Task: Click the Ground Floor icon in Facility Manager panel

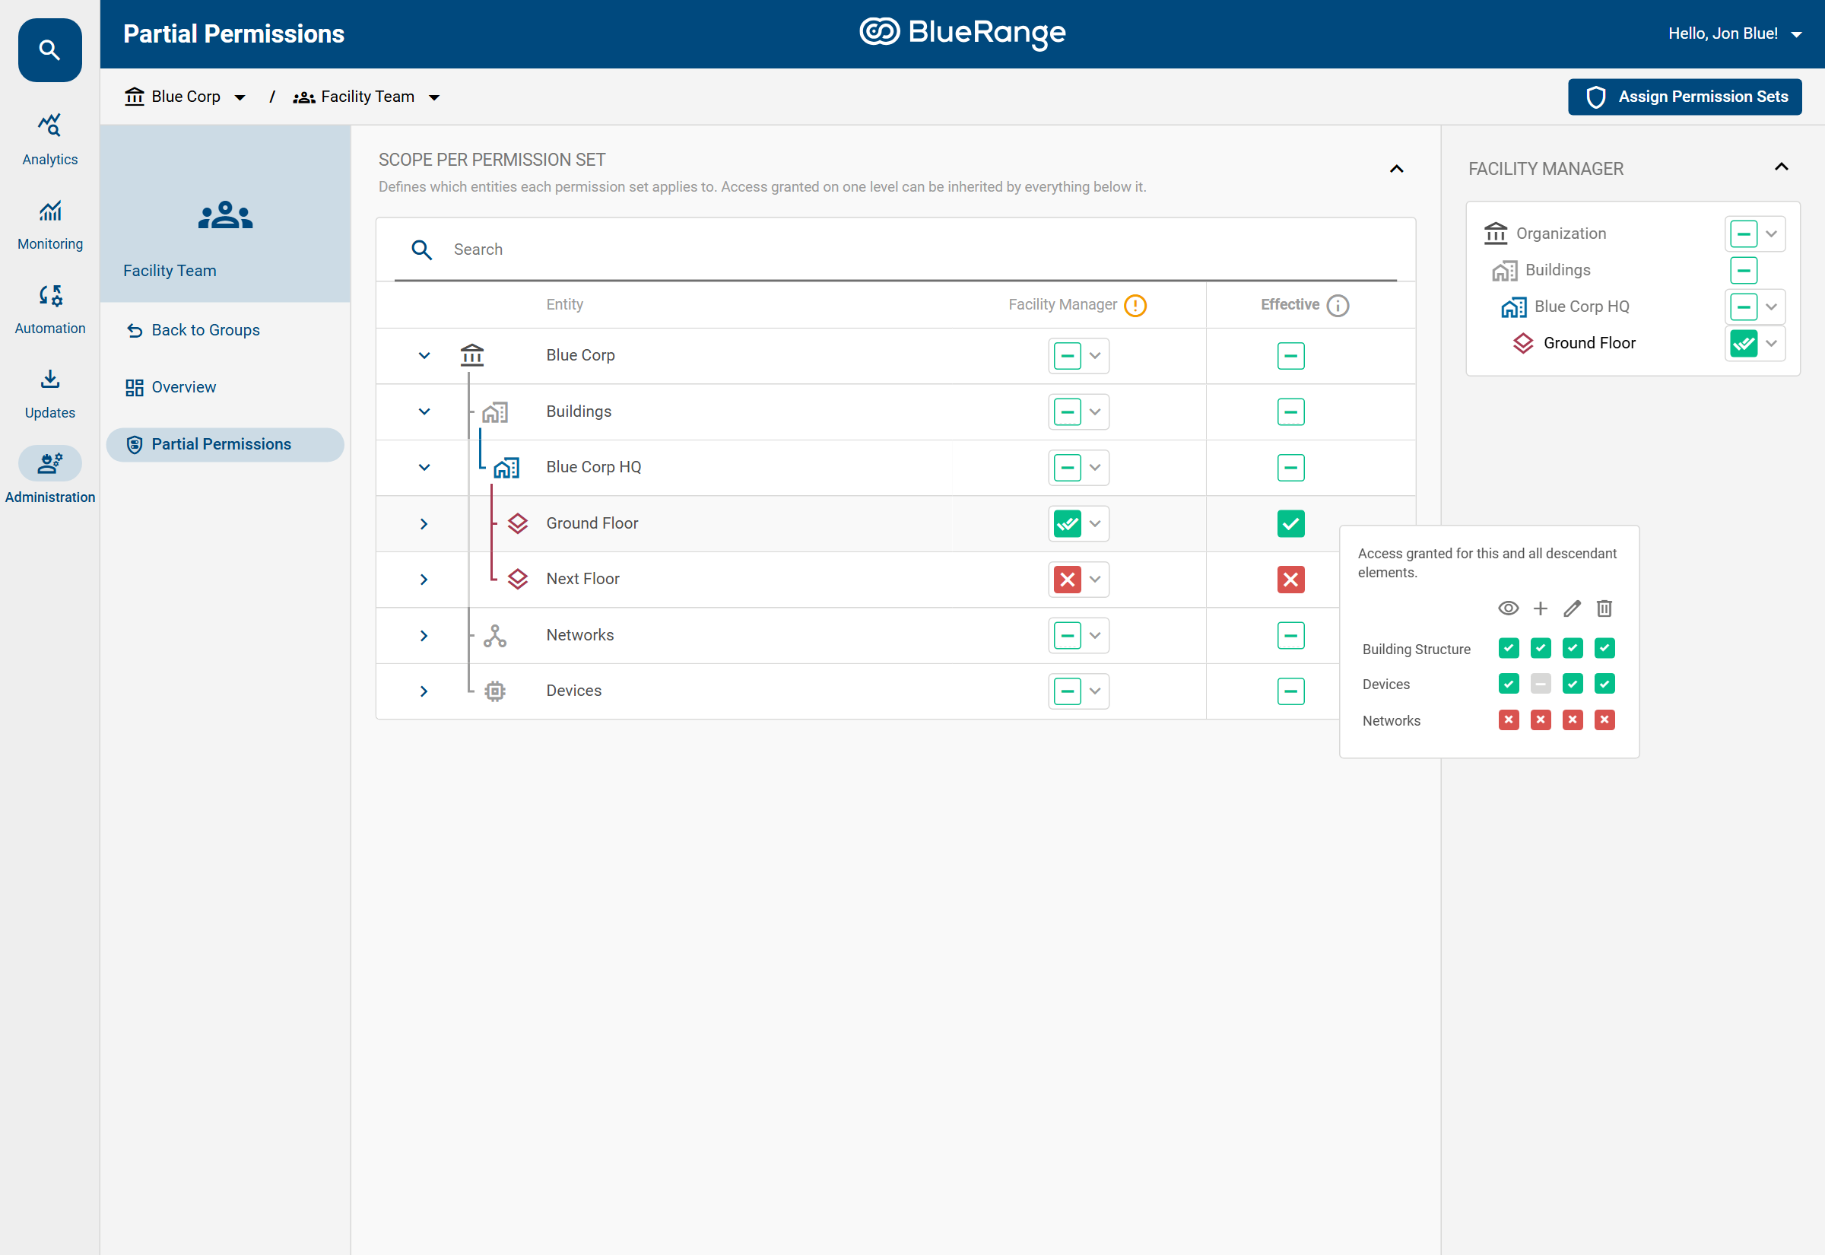Action: point(1523,344)
